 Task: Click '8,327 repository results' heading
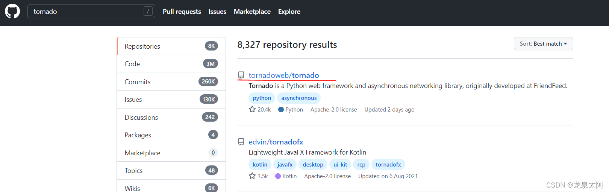(287, 45)
